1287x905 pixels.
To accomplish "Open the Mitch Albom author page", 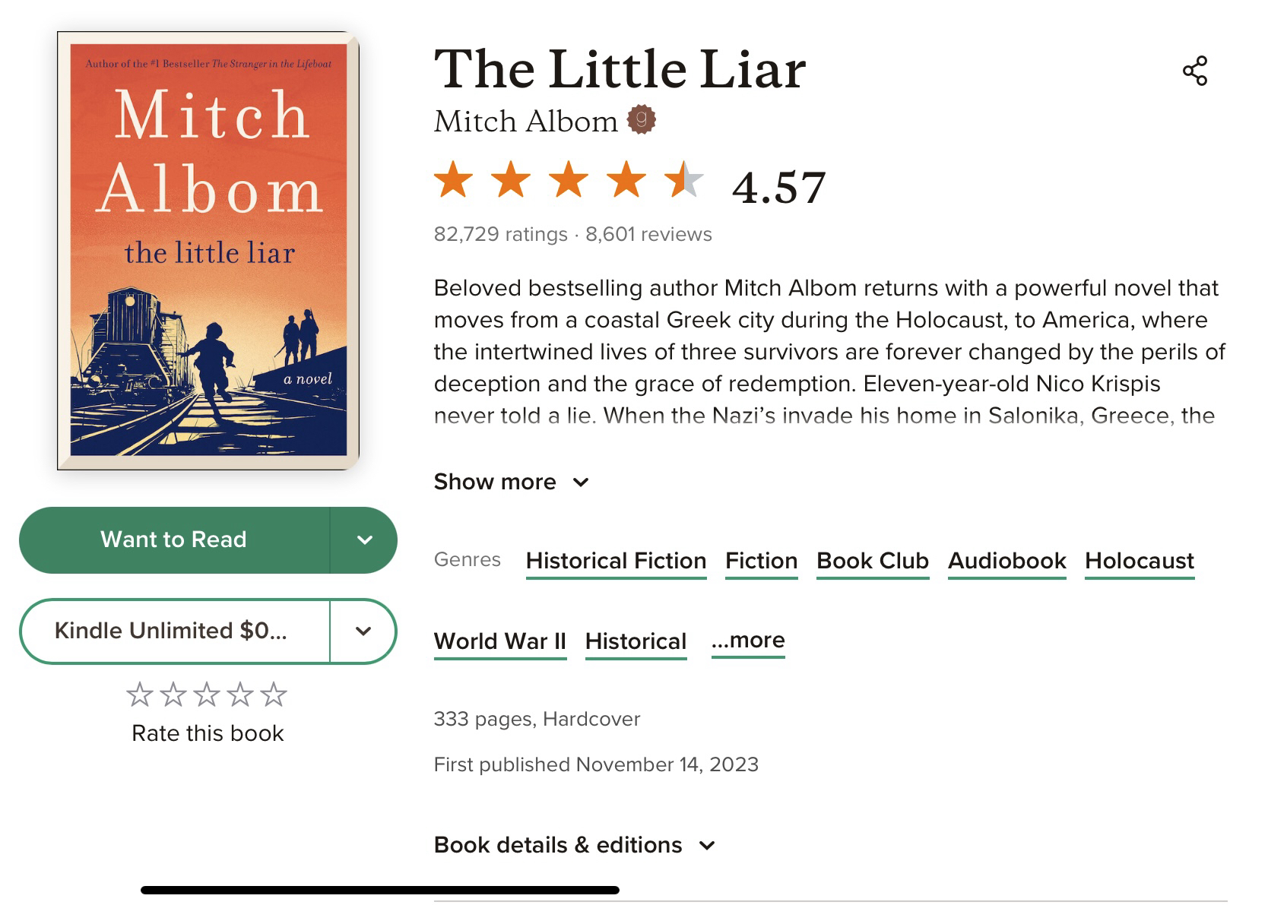I will tap(525, 122).
